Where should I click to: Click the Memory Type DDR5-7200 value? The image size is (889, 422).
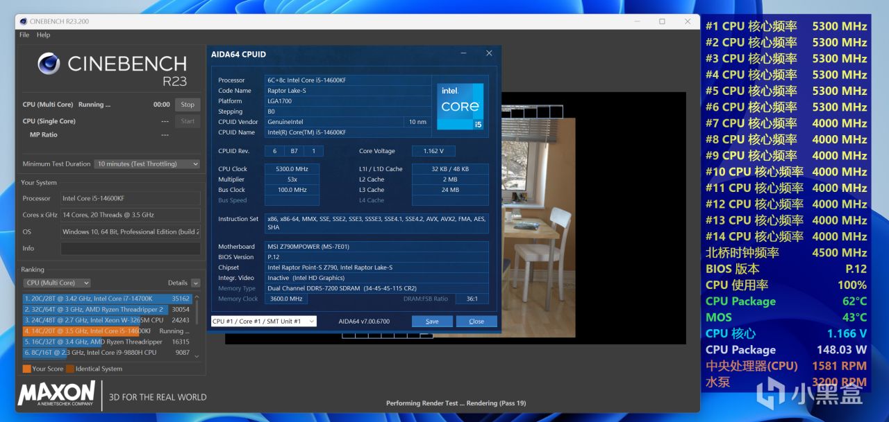coord(376,288)
